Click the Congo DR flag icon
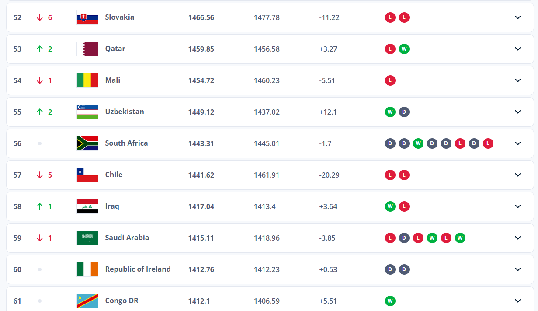538x311 pixels. pyautogui.click(x=87, y=301)
